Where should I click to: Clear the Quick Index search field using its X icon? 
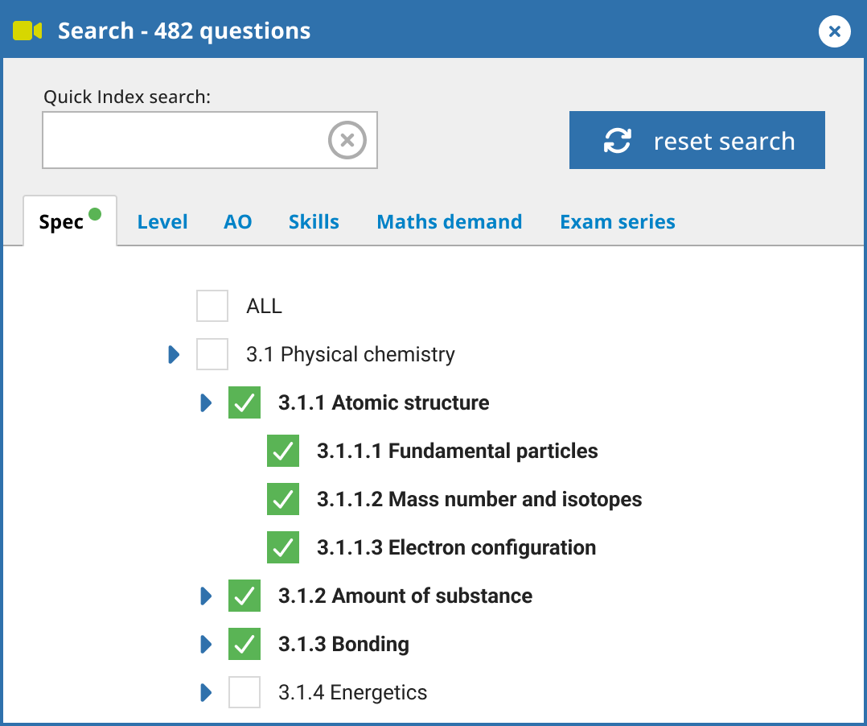pos(347,140)
